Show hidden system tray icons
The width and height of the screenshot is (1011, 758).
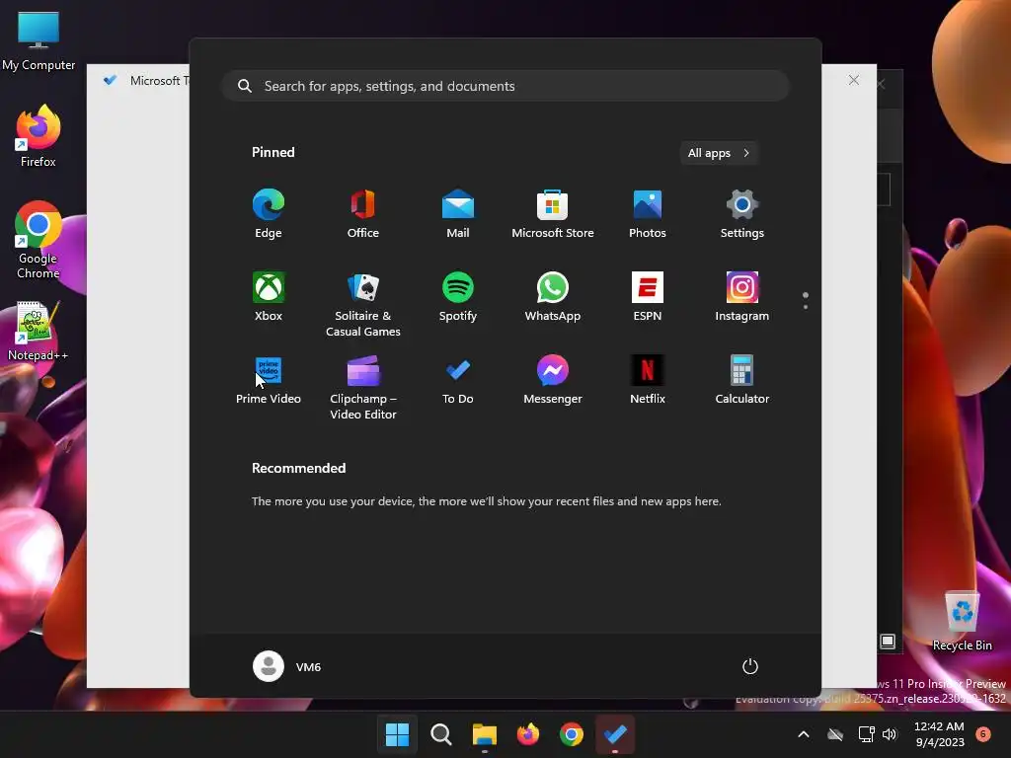[x=804, y=734]
